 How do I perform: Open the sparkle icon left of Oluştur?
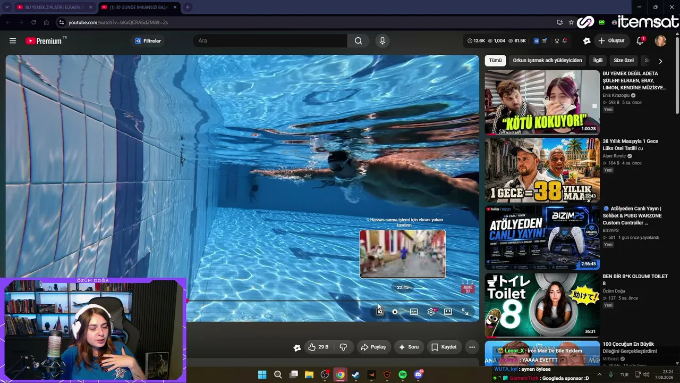click(x=586, y=41)
